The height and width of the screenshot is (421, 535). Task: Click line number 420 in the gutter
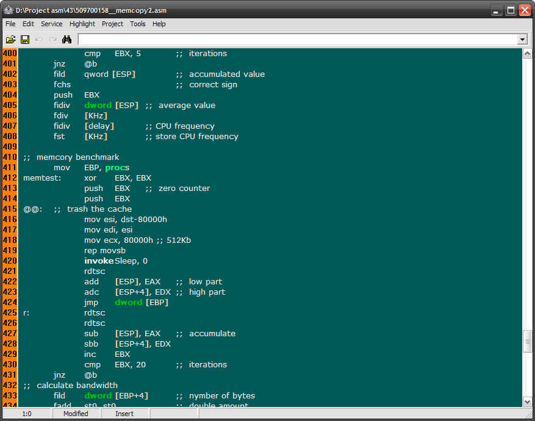click(10, 261)
